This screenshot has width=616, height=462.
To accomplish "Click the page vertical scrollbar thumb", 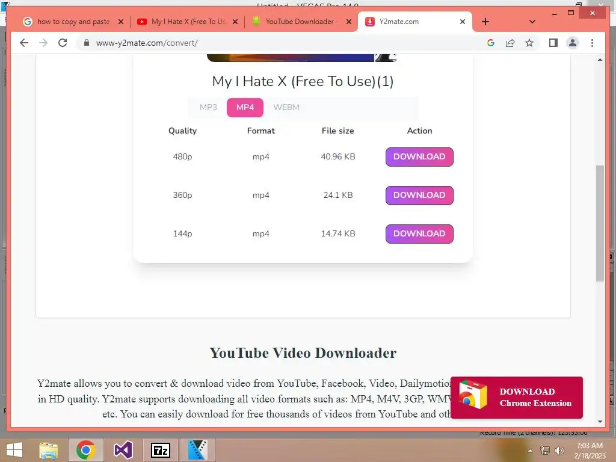I will [600, 223].
